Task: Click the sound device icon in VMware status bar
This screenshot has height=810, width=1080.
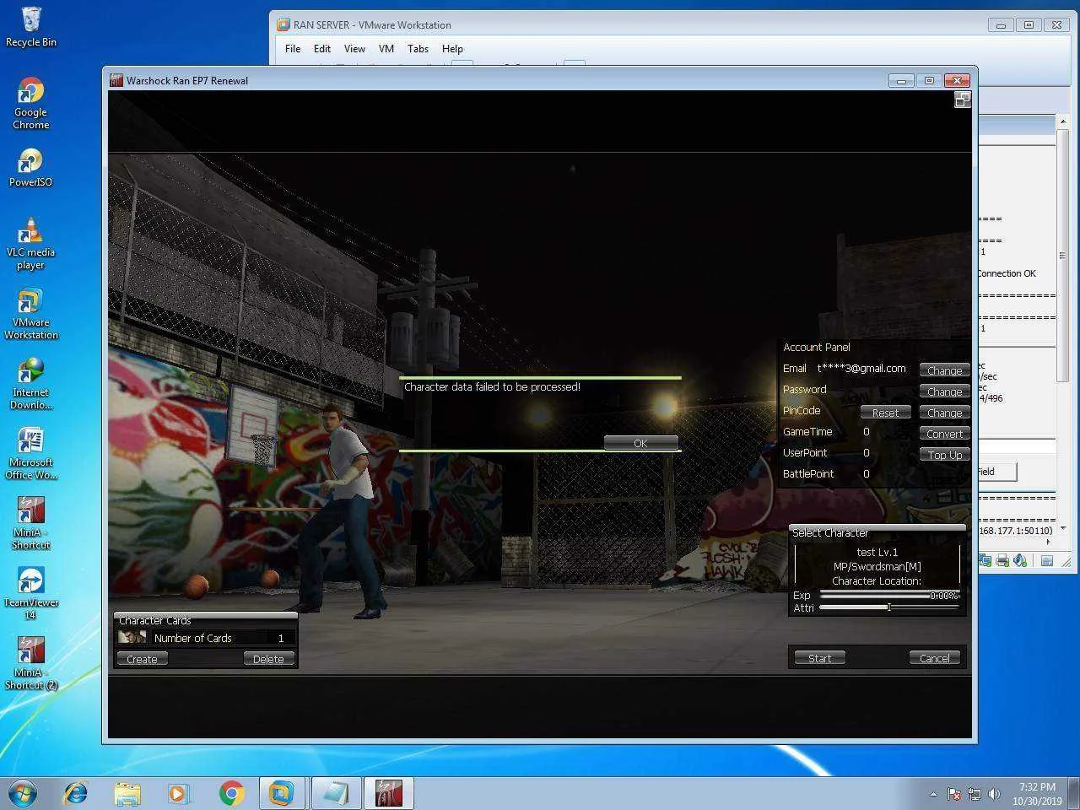Action: (1020, 560)
